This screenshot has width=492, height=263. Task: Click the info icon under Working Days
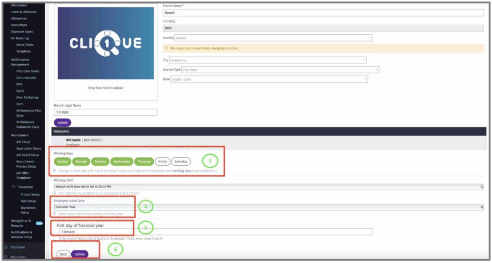click(x=55, y=171)
